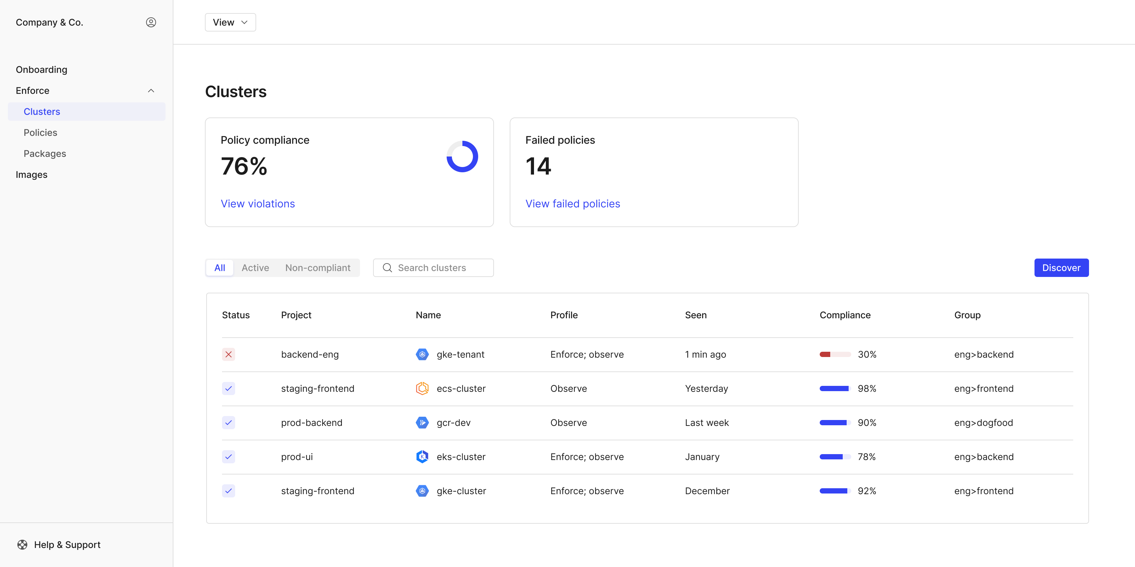The image size is (1135, 567).
Task: Select the Active filter tab
Action: (255, 268)
